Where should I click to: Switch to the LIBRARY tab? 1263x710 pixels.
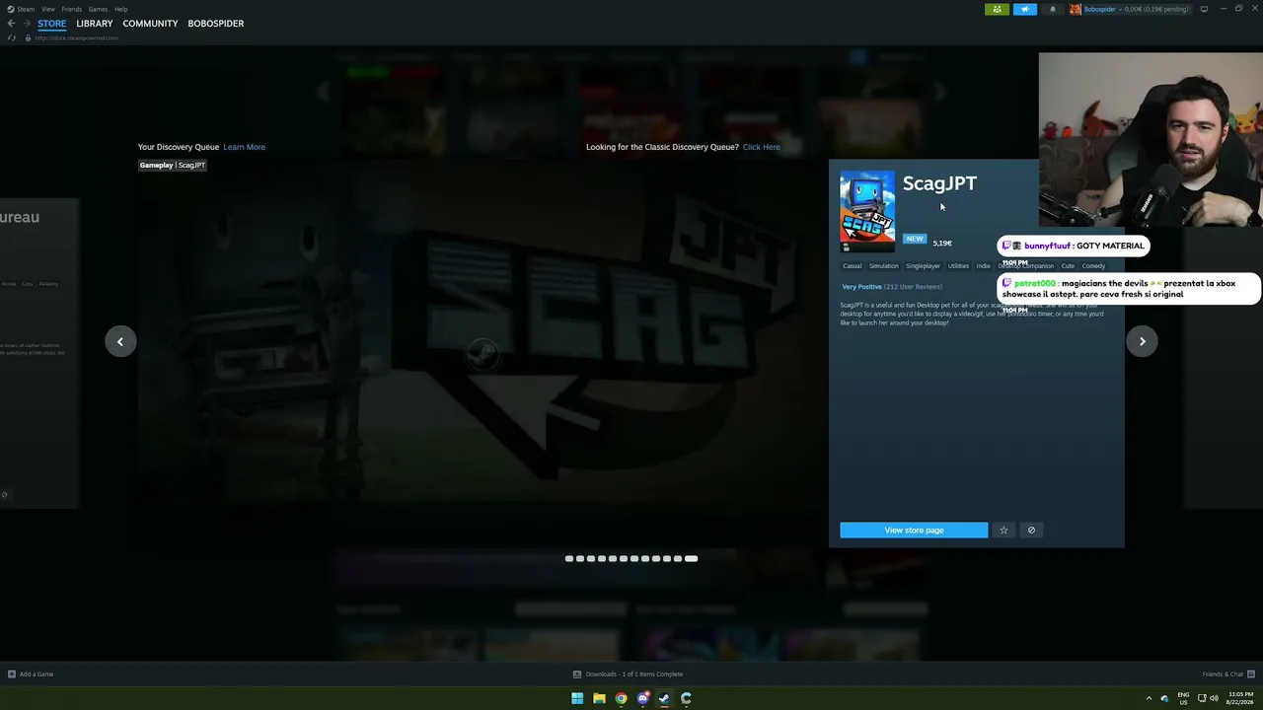pyautogui.click(x=95, y=24)
